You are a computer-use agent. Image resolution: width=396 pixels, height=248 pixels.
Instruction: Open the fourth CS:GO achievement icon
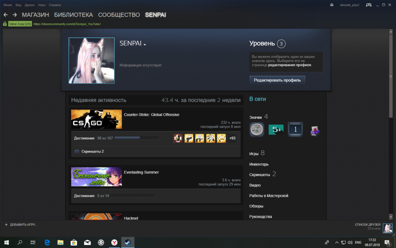click(x=210, y=138)
